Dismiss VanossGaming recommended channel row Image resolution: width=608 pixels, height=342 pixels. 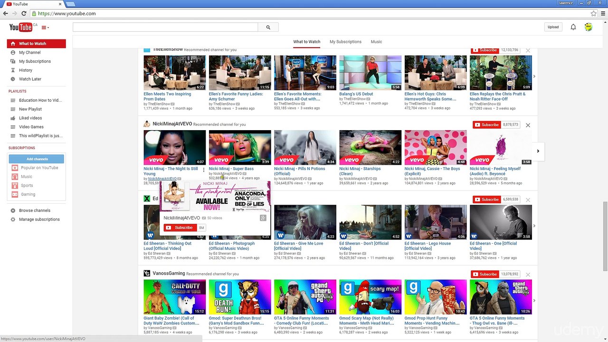point(528,275)
